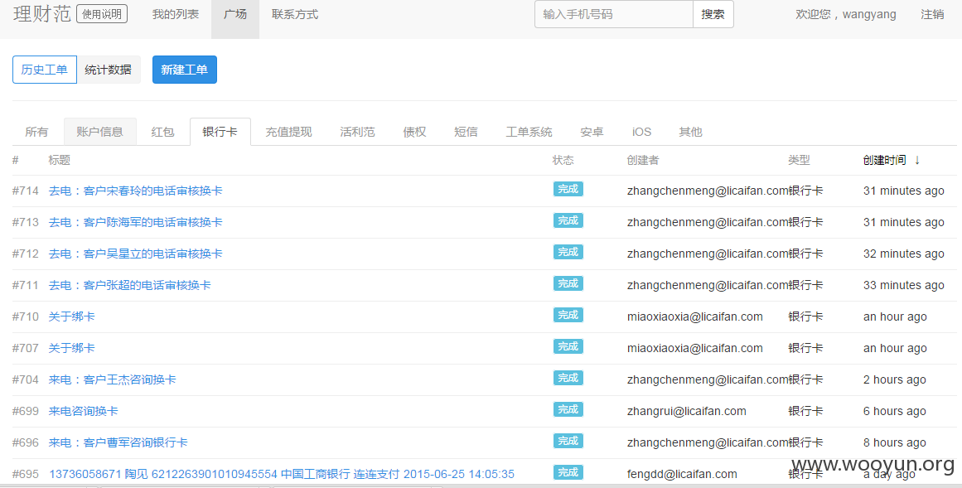Open ticket 来电：客户曹军咨询银行卡
Image resolution: width=962 pixels, height=488 pixels.
click(x=118, y=442)
